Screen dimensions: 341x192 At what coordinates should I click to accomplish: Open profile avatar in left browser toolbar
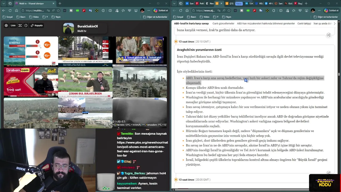point(142,10)
